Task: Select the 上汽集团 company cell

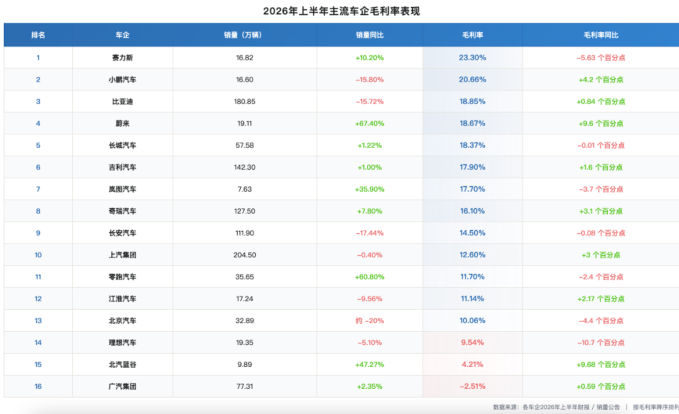Action: 123,255
